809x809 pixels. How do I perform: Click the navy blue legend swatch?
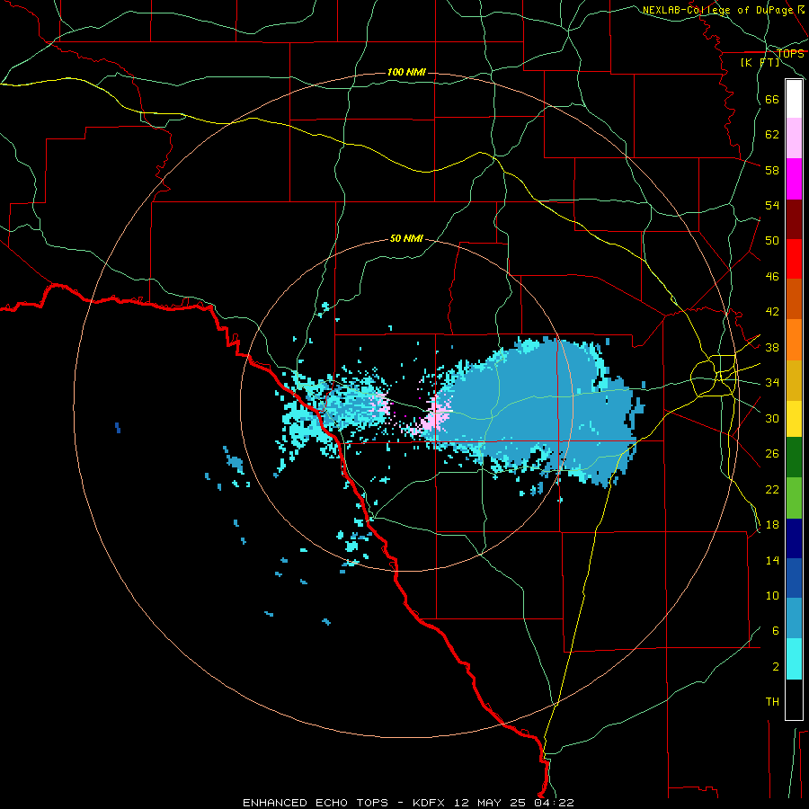point(794,538)
